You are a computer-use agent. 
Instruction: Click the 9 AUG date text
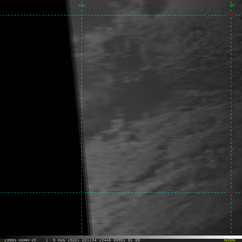point(59,240)
